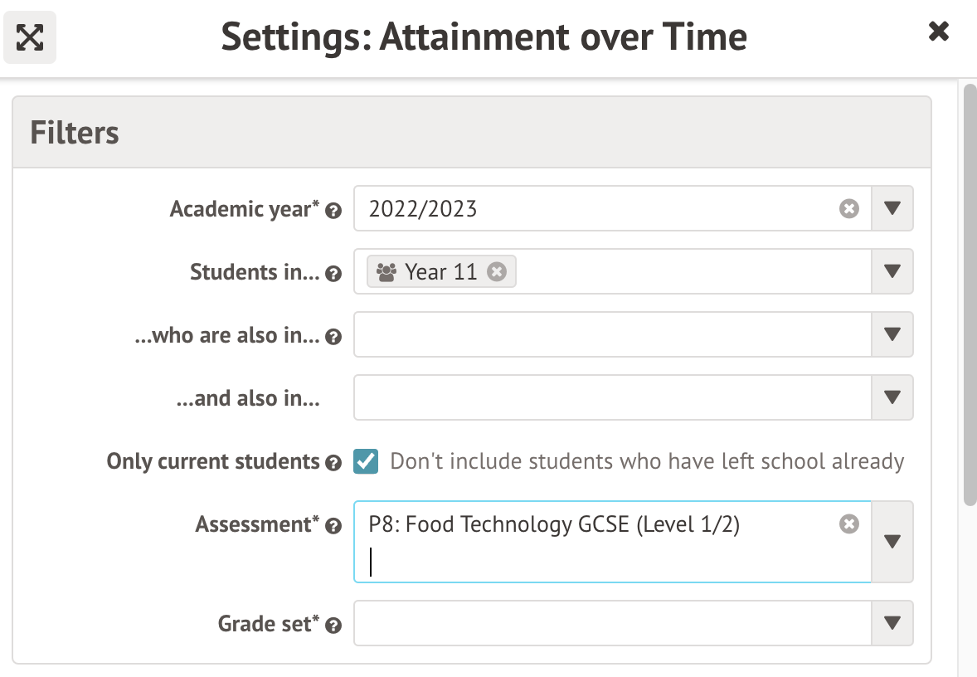Expand the Grade set dropdown arrow
This screenshot has height=677, width=977.
(x=892, y=623)
